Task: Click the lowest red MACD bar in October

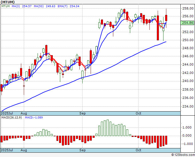Action: pyautogui.click(x=158, y=142)
